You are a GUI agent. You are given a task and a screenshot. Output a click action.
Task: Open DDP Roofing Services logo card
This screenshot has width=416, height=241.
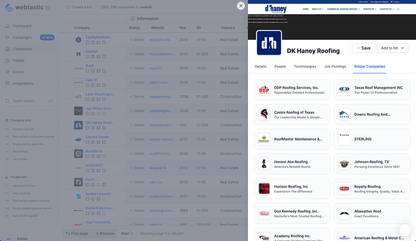point(264,90)
